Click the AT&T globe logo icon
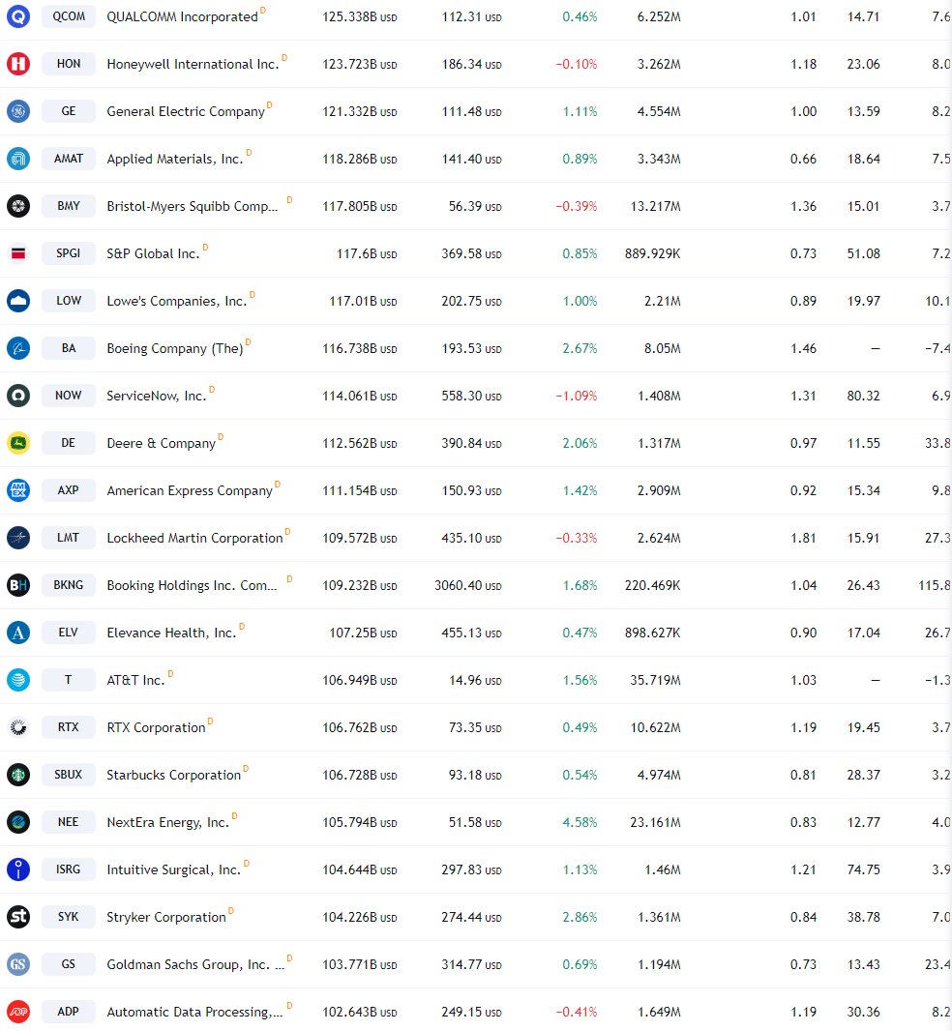Viewport: 952px width, 1031px height. pos(18,679)
